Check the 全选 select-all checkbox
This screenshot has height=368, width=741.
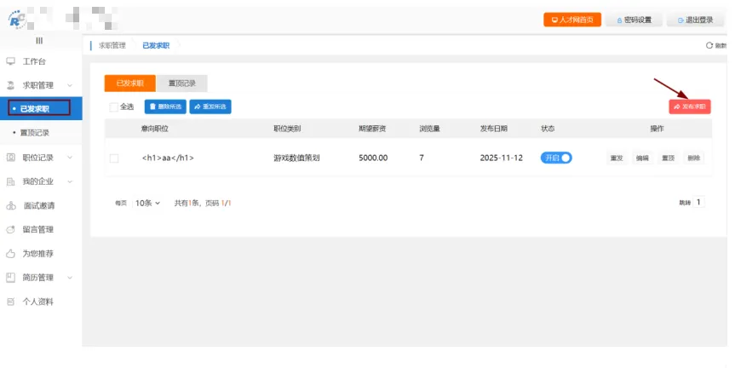coord(114,107)
